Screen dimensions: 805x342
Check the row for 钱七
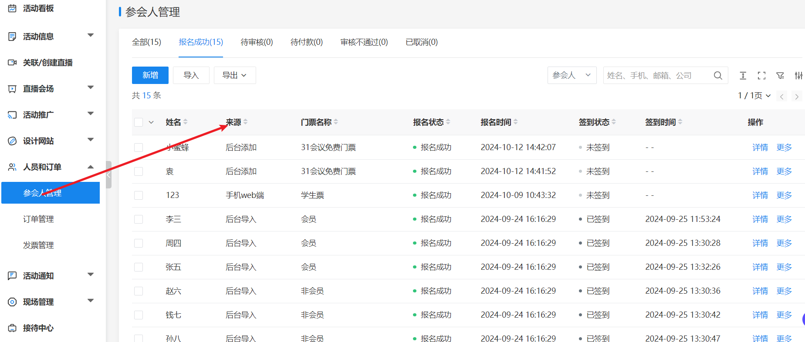(139, 315)
